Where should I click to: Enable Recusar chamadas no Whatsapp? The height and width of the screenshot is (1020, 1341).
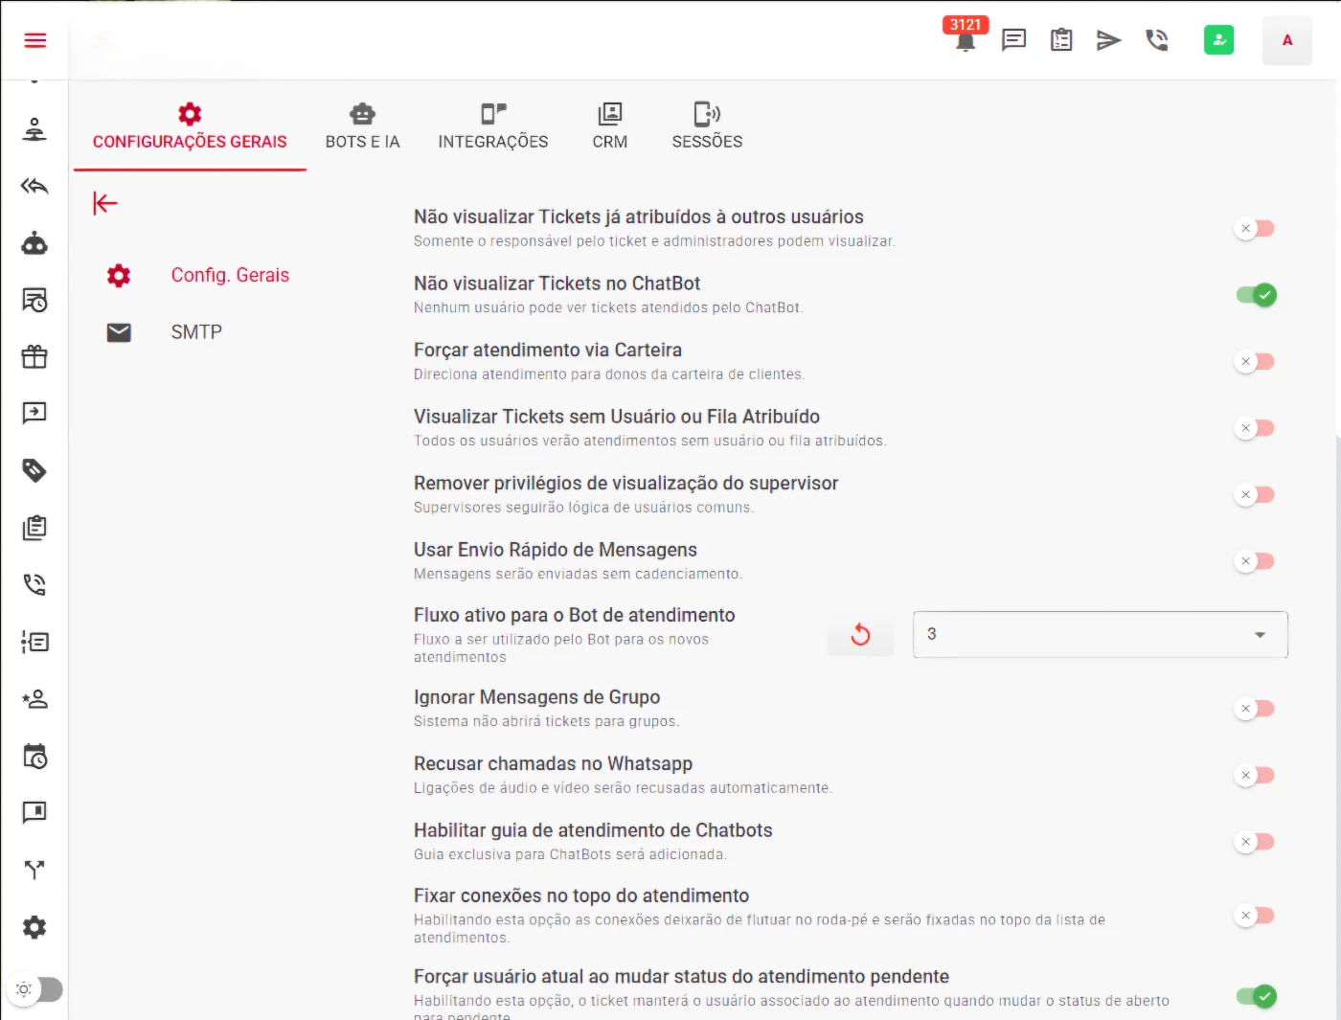pyautogui.click(x=1255, y=775)
